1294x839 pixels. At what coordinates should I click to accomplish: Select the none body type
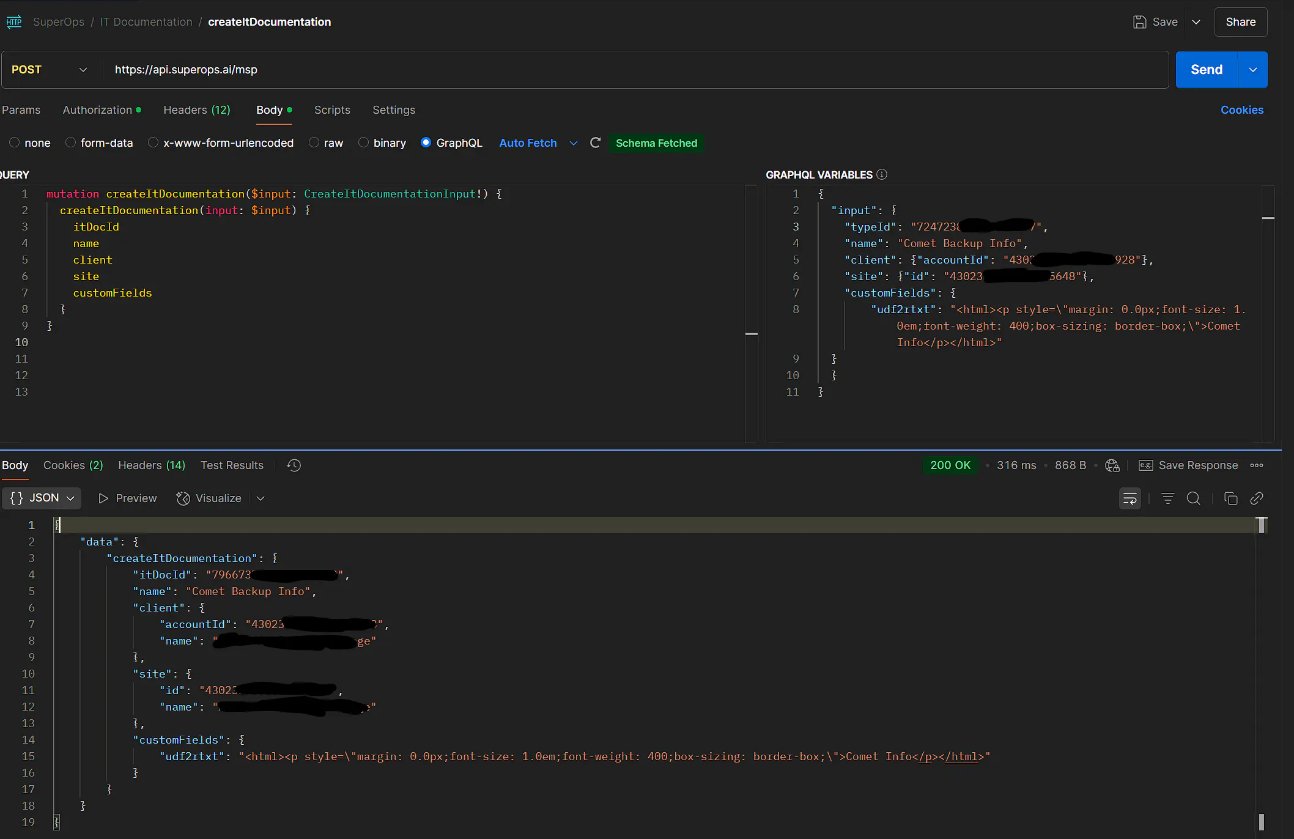(x=14, y=142)
